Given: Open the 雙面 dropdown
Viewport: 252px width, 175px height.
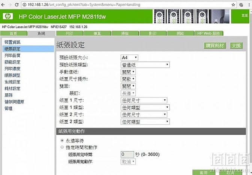Looking at the screenshot, I should coord(128,86).
